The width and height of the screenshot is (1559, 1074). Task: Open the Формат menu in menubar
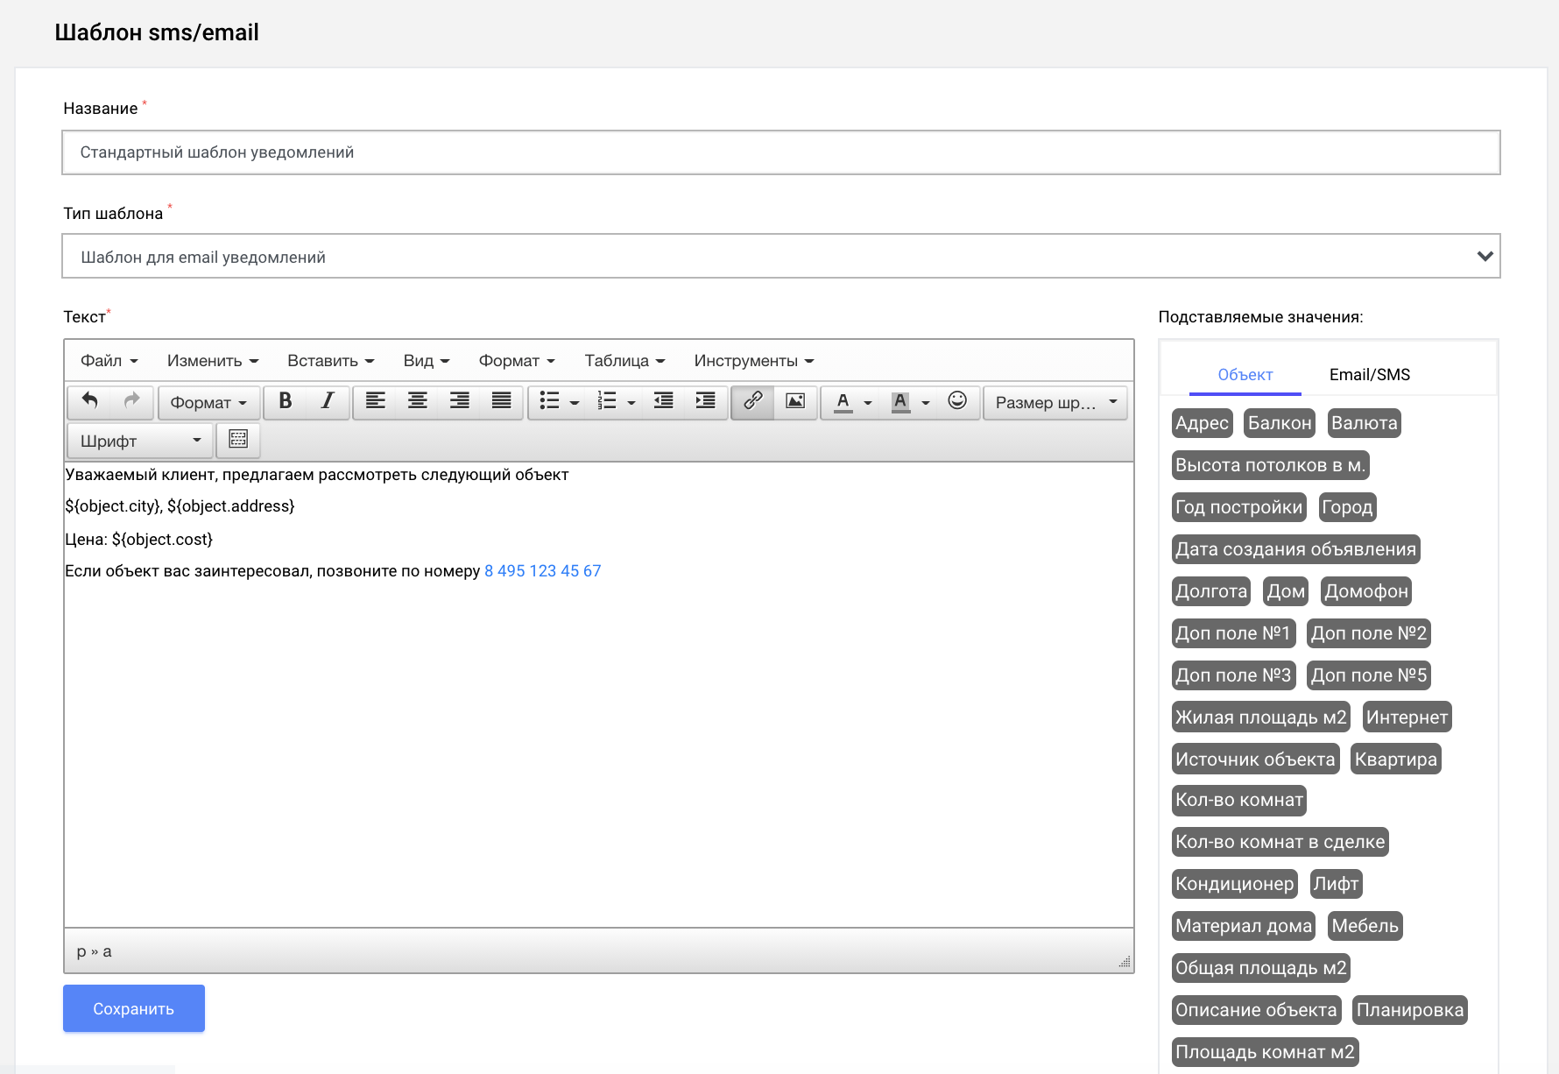pos(517,361)
